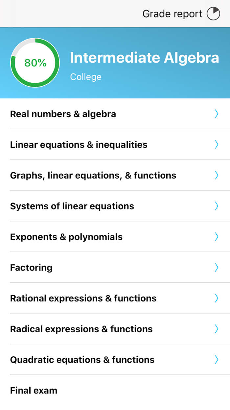Open the Systems of linear equations chapter
Viewport: 230px width, 410px height.
tap(72, 206)
